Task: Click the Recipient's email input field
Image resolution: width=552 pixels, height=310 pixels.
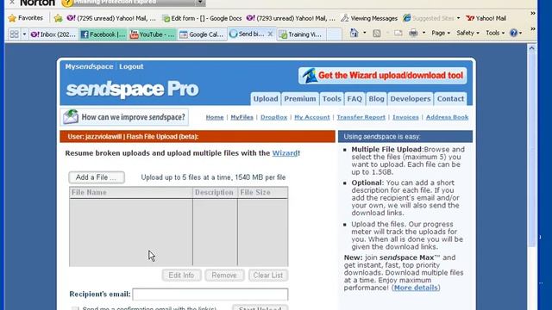Action: 210,294
